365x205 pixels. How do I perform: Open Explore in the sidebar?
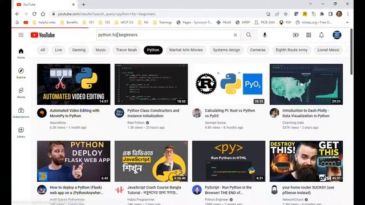pyautogui.click(x=21, y=73)
